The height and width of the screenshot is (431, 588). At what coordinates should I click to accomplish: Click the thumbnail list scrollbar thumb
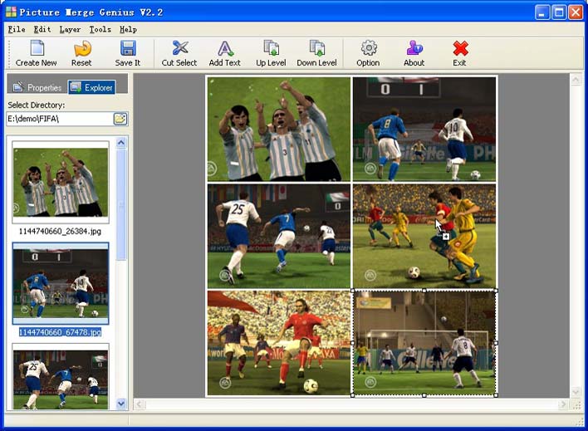pyautogui.click(x=121, y=205)
